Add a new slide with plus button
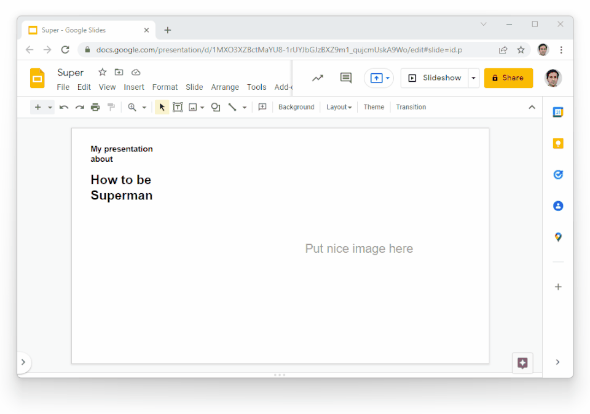 37,108
